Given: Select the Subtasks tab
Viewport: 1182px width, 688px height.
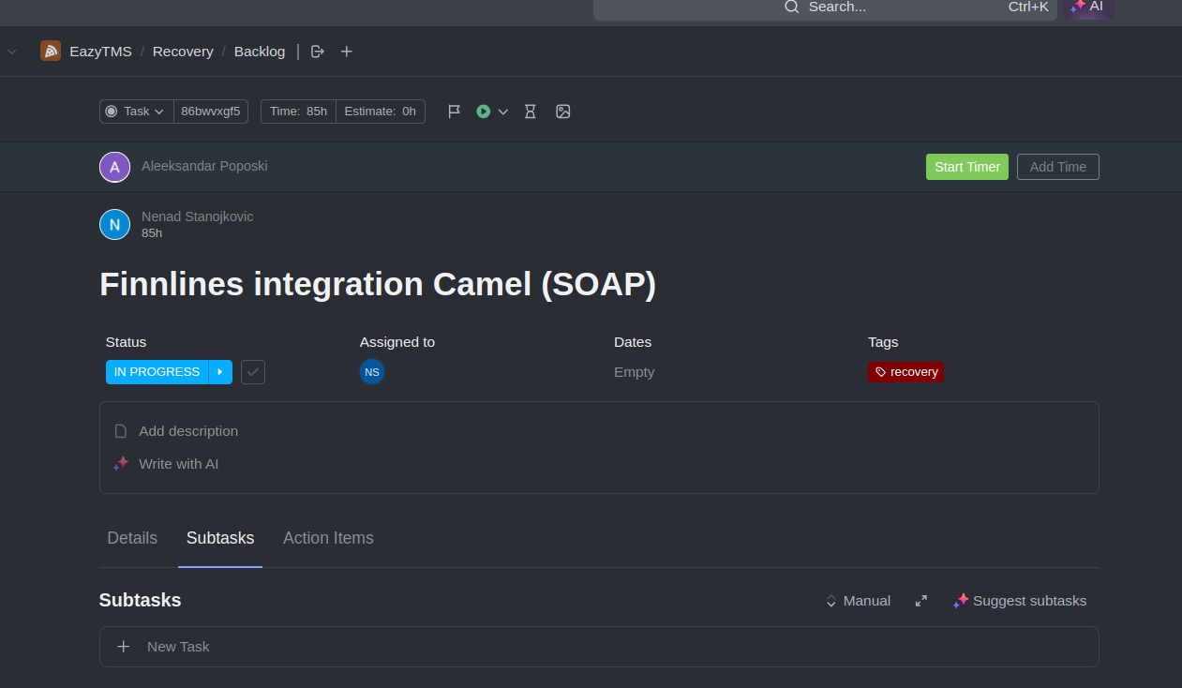Looking at the screenshot, I should point(220,538).
